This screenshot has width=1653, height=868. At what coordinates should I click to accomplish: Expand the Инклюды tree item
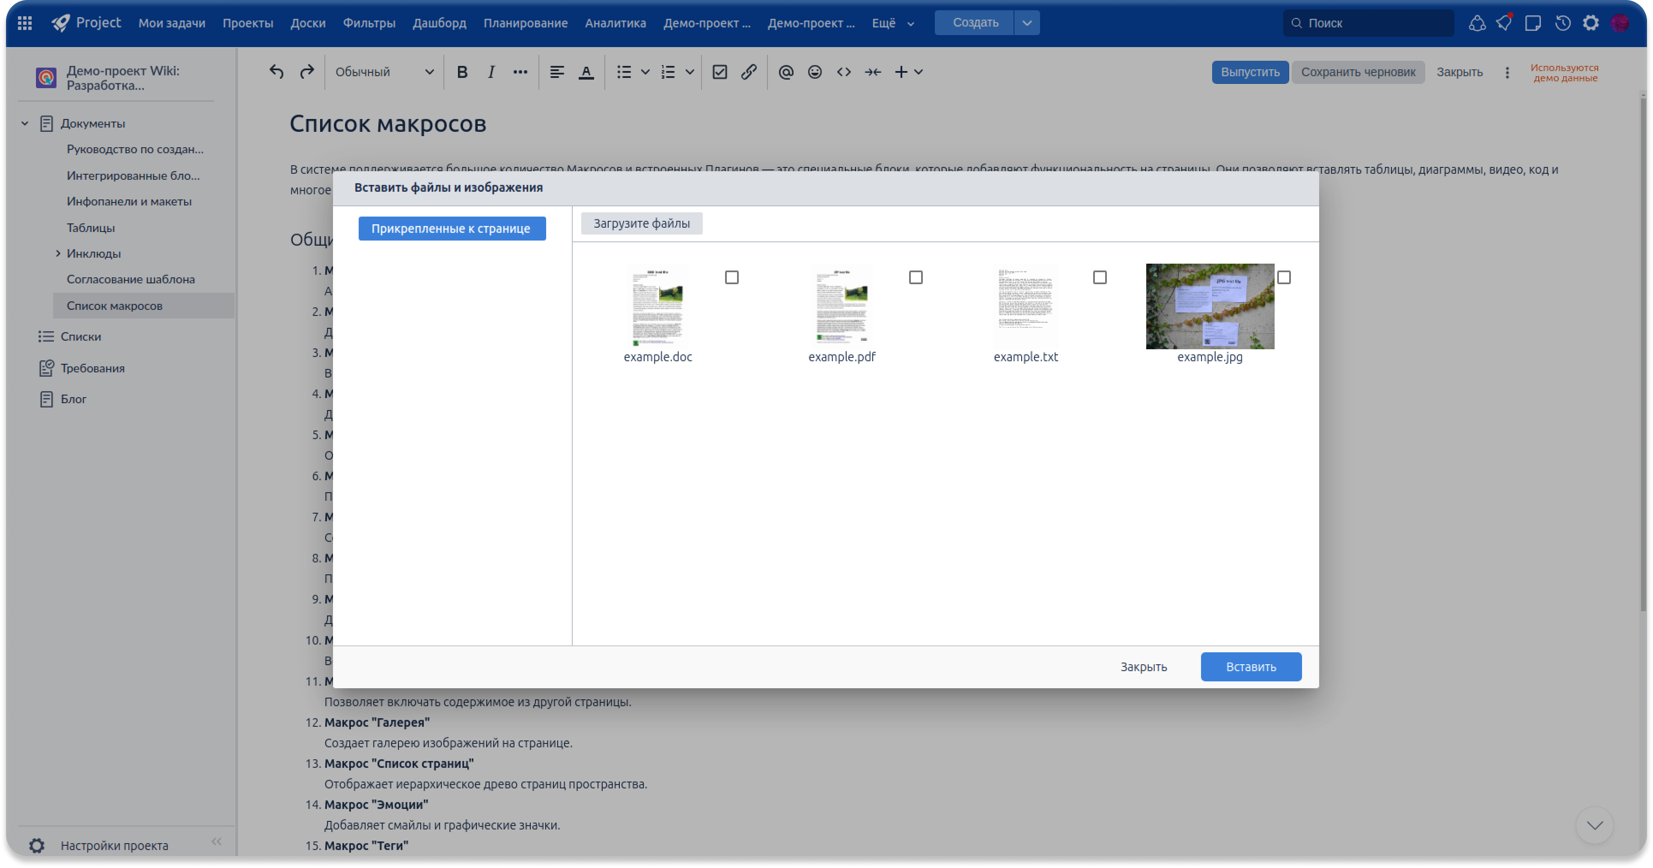(58, 253)
